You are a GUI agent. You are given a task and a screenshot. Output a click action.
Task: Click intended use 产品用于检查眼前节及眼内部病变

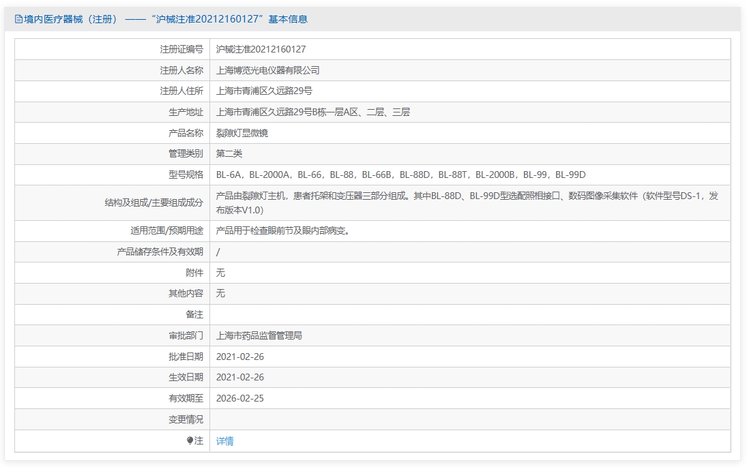tap(283, 231)
